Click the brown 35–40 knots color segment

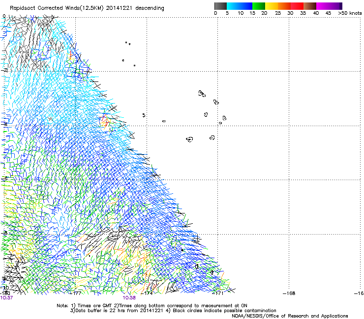(x=310, y=6)
